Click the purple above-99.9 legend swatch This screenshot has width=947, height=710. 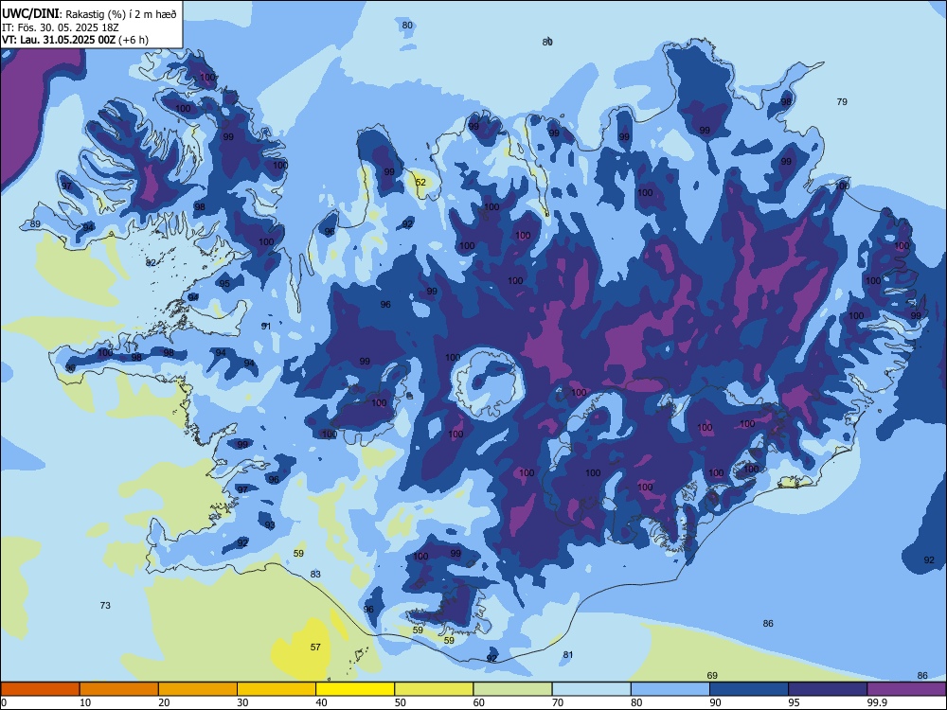(x=906, y=689)
